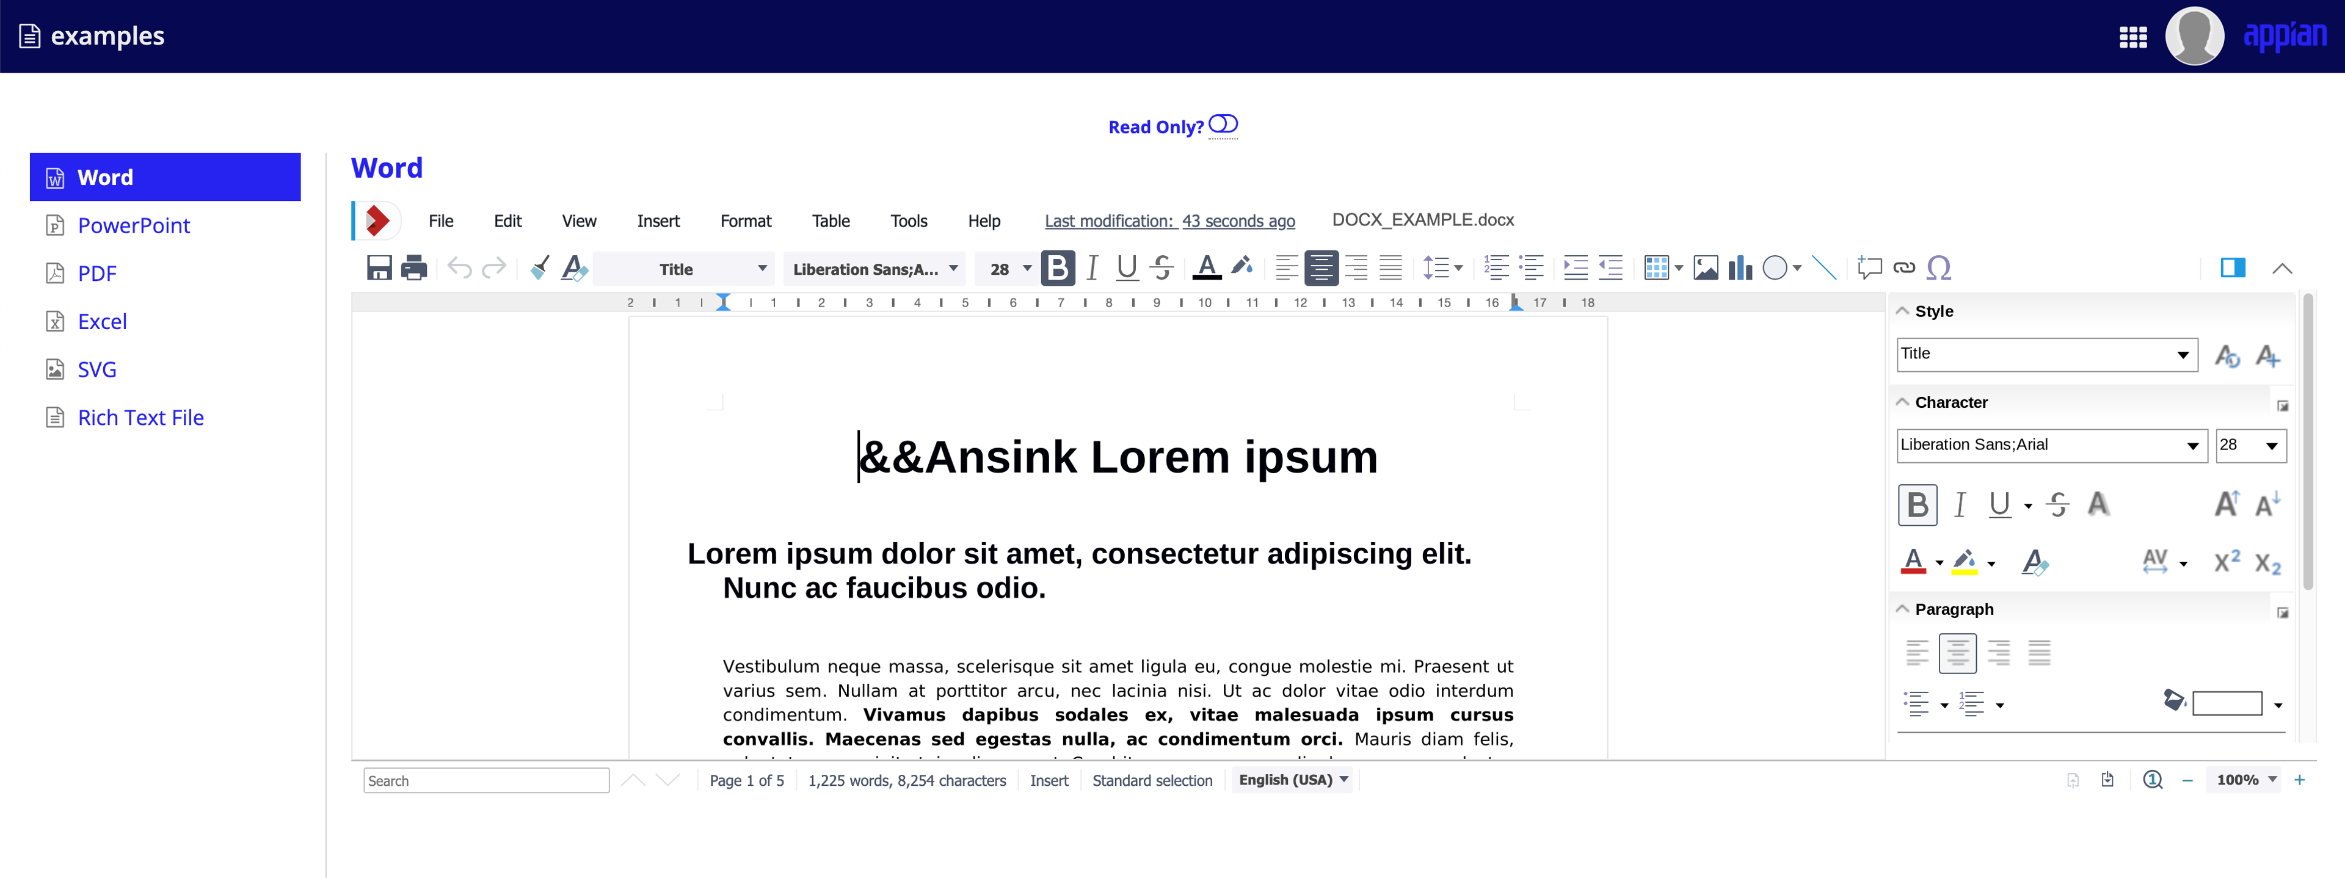
Task: Open the File menu
Action: 440,221
